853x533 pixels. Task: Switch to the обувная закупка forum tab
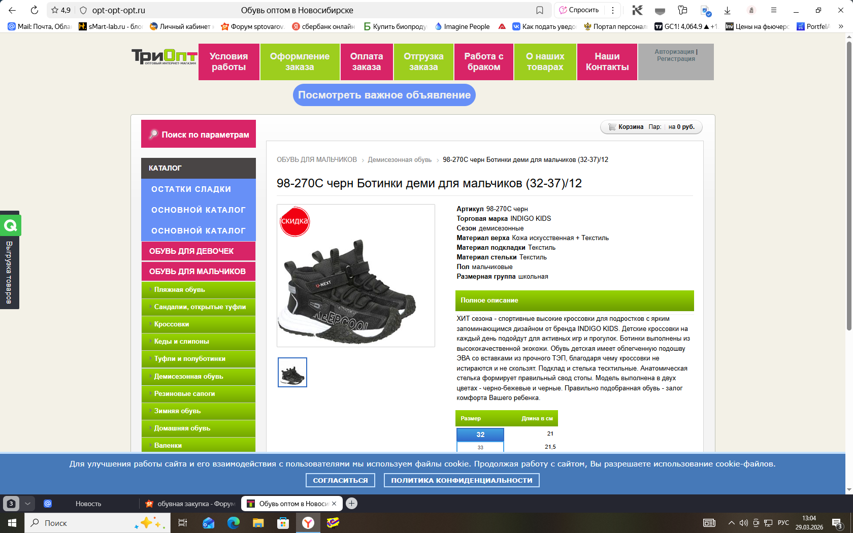click(190, 504)
